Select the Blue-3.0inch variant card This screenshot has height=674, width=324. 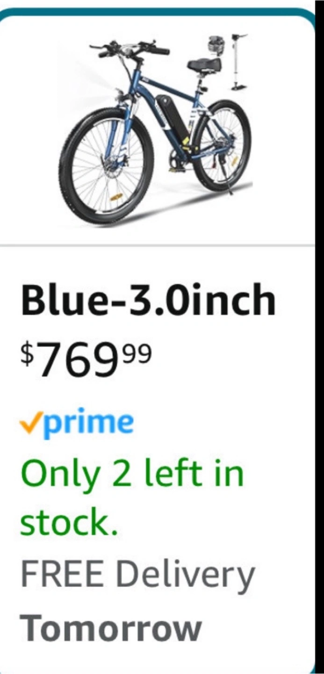pyautogui.click(x=157, y=341)
